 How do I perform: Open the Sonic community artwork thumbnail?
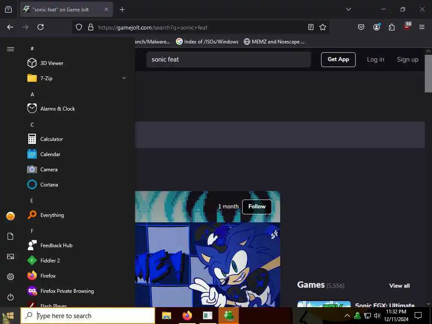pyautogui.click(x=208, y=265)
